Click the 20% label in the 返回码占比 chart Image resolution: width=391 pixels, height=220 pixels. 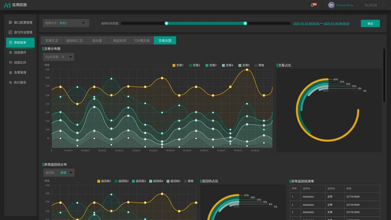point(253,197)
